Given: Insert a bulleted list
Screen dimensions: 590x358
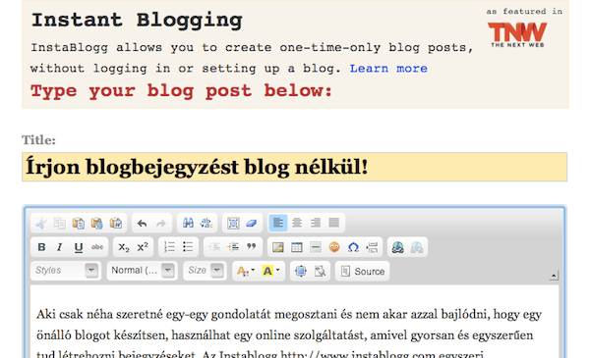Looking at the screenshot, I should point(188,247).
